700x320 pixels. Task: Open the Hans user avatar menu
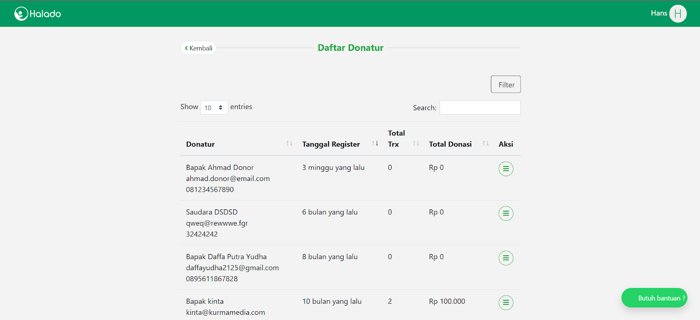[x=678, y=14]
